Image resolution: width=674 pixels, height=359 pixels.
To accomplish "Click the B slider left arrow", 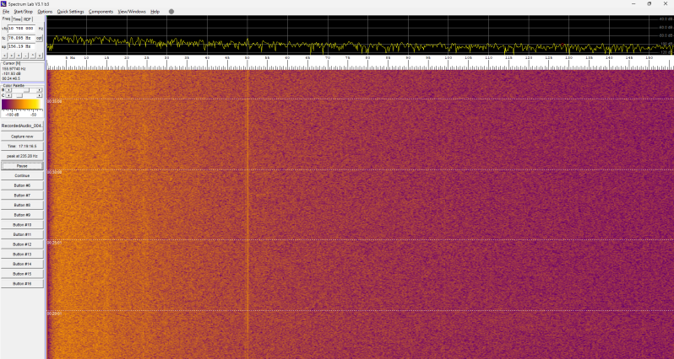I will [x=8, y=90].
